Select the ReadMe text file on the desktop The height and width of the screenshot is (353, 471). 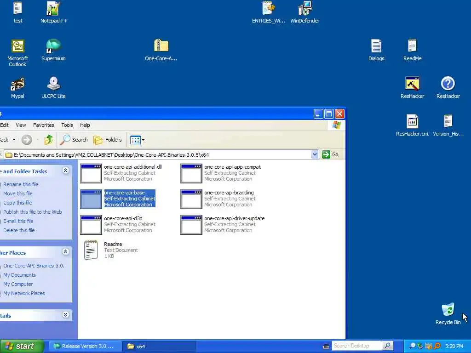pyautogui.click(x=412, y=50)
